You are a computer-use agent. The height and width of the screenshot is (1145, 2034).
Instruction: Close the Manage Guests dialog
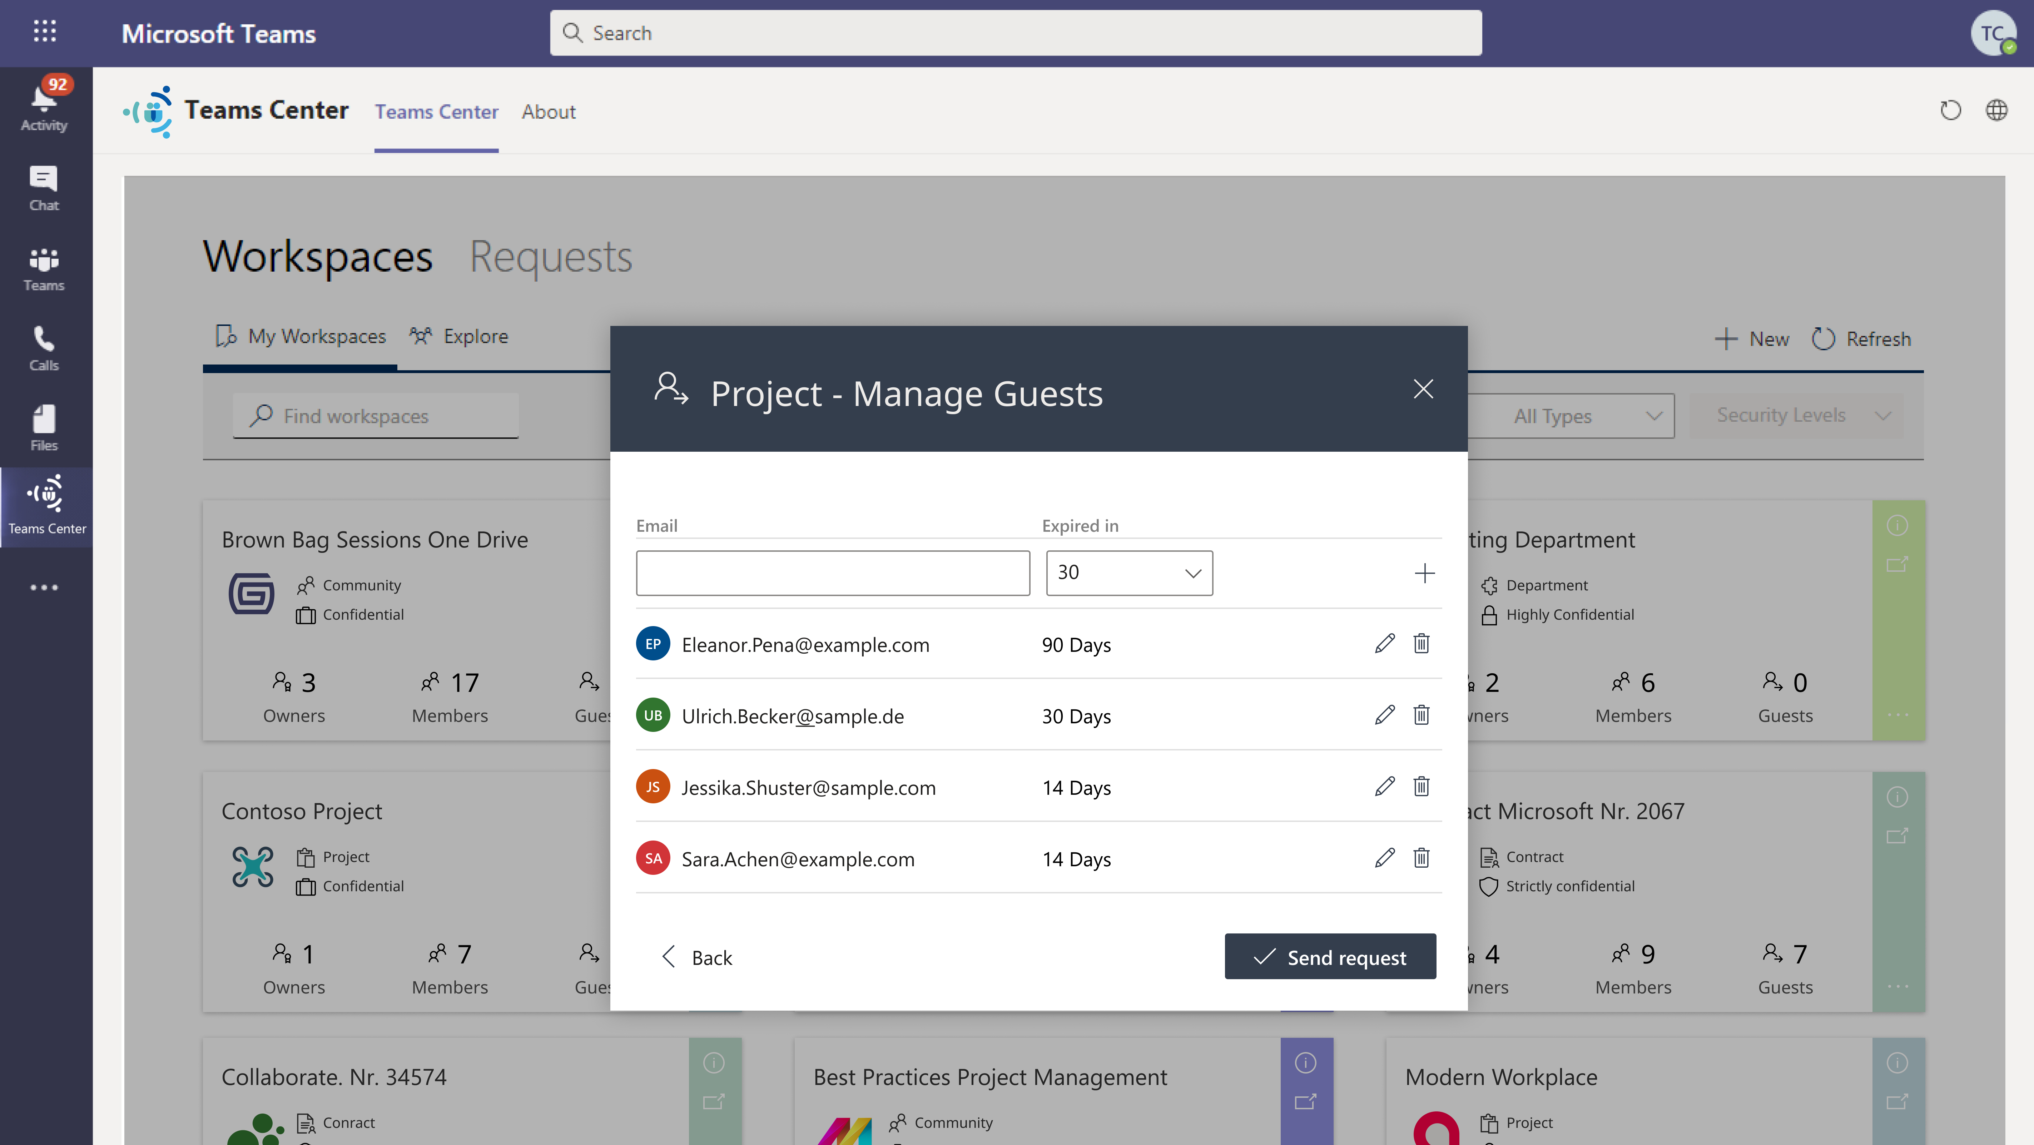pos(1423,389)
